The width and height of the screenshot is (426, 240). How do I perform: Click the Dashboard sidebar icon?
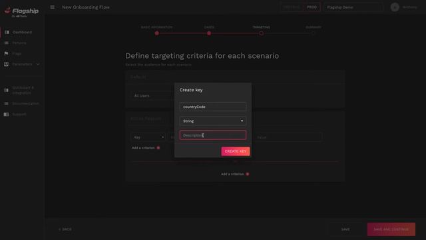[7, 32]
